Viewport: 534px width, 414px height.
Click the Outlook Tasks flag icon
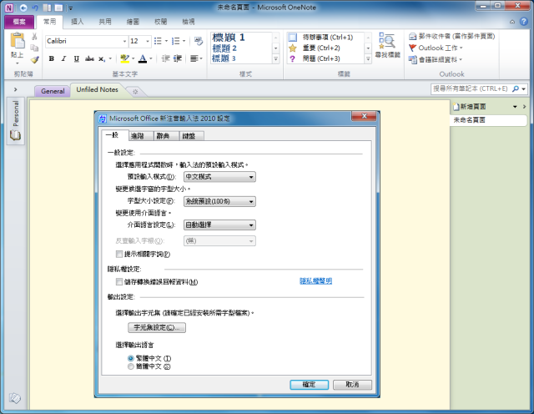pos(412,48)
